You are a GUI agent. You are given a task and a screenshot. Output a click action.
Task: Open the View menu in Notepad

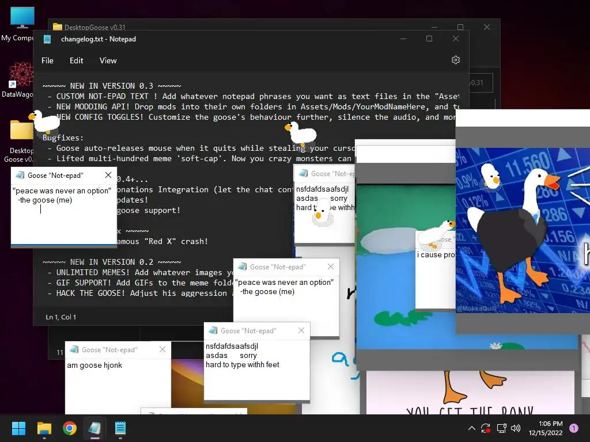click(x=108, y=60)
